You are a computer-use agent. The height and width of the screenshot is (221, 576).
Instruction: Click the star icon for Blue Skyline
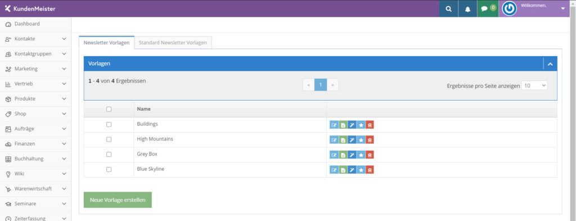coord(361,170)
